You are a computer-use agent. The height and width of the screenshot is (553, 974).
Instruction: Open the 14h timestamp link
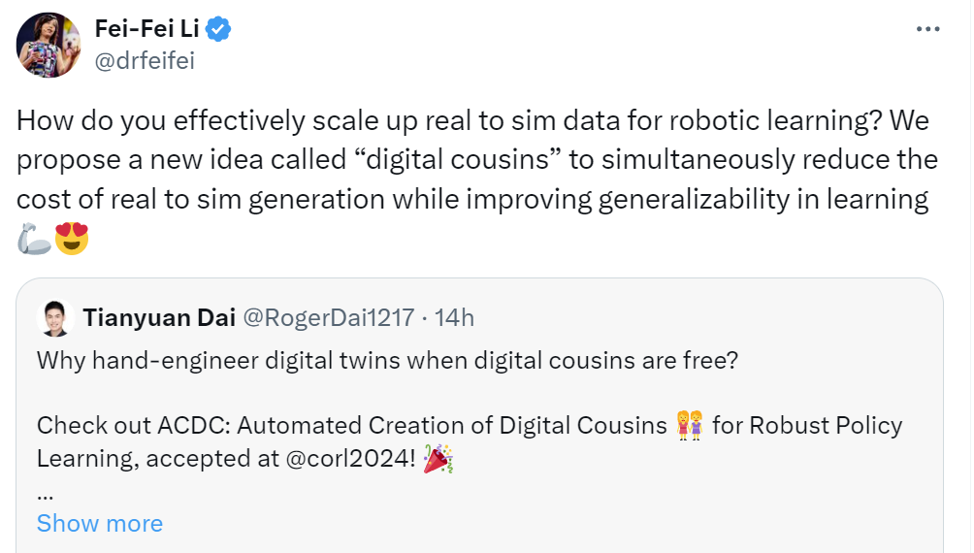(454, 317)
